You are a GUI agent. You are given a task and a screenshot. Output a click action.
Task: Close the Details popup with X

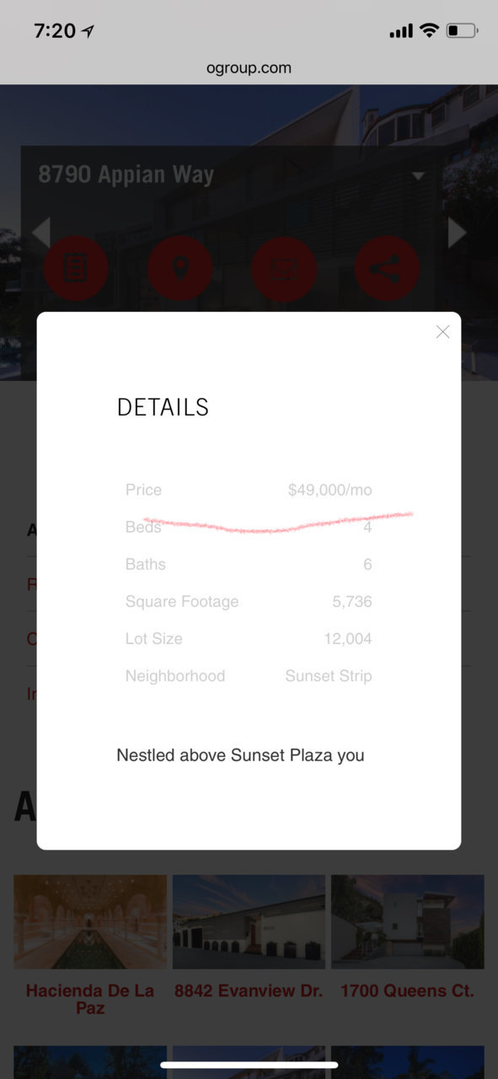442,332
